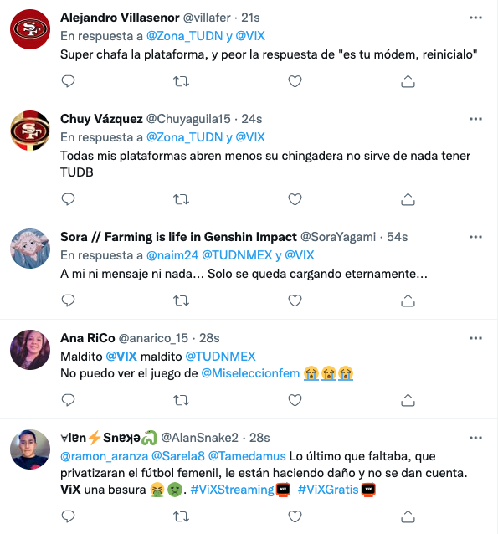Open Chuy Vázquez's 49ers avatar
This screenshot has height=534, width=498.
(x=30, y=131)
